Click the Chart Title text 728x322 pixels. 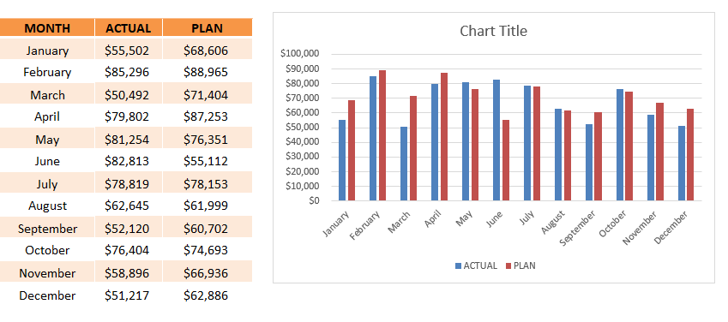[493, 31]
